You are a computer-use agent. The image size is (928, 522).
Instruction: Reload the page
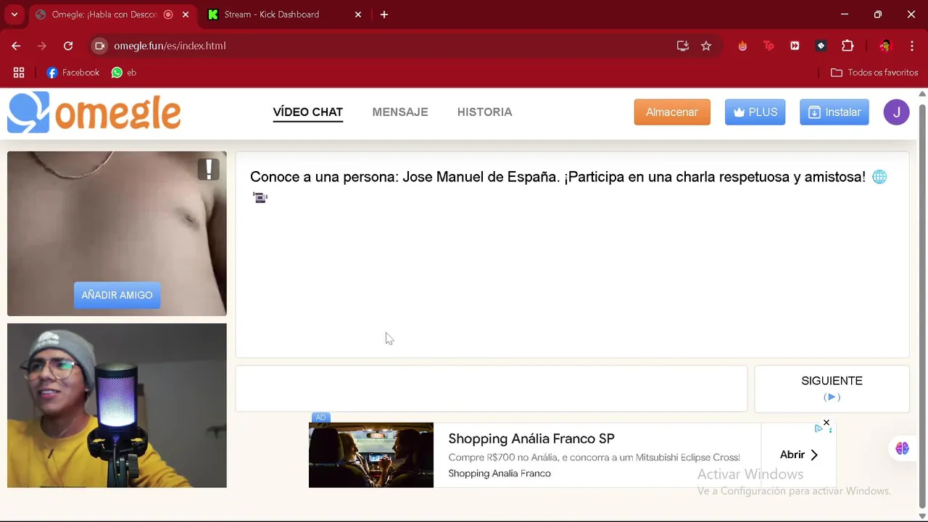[68, 46]
